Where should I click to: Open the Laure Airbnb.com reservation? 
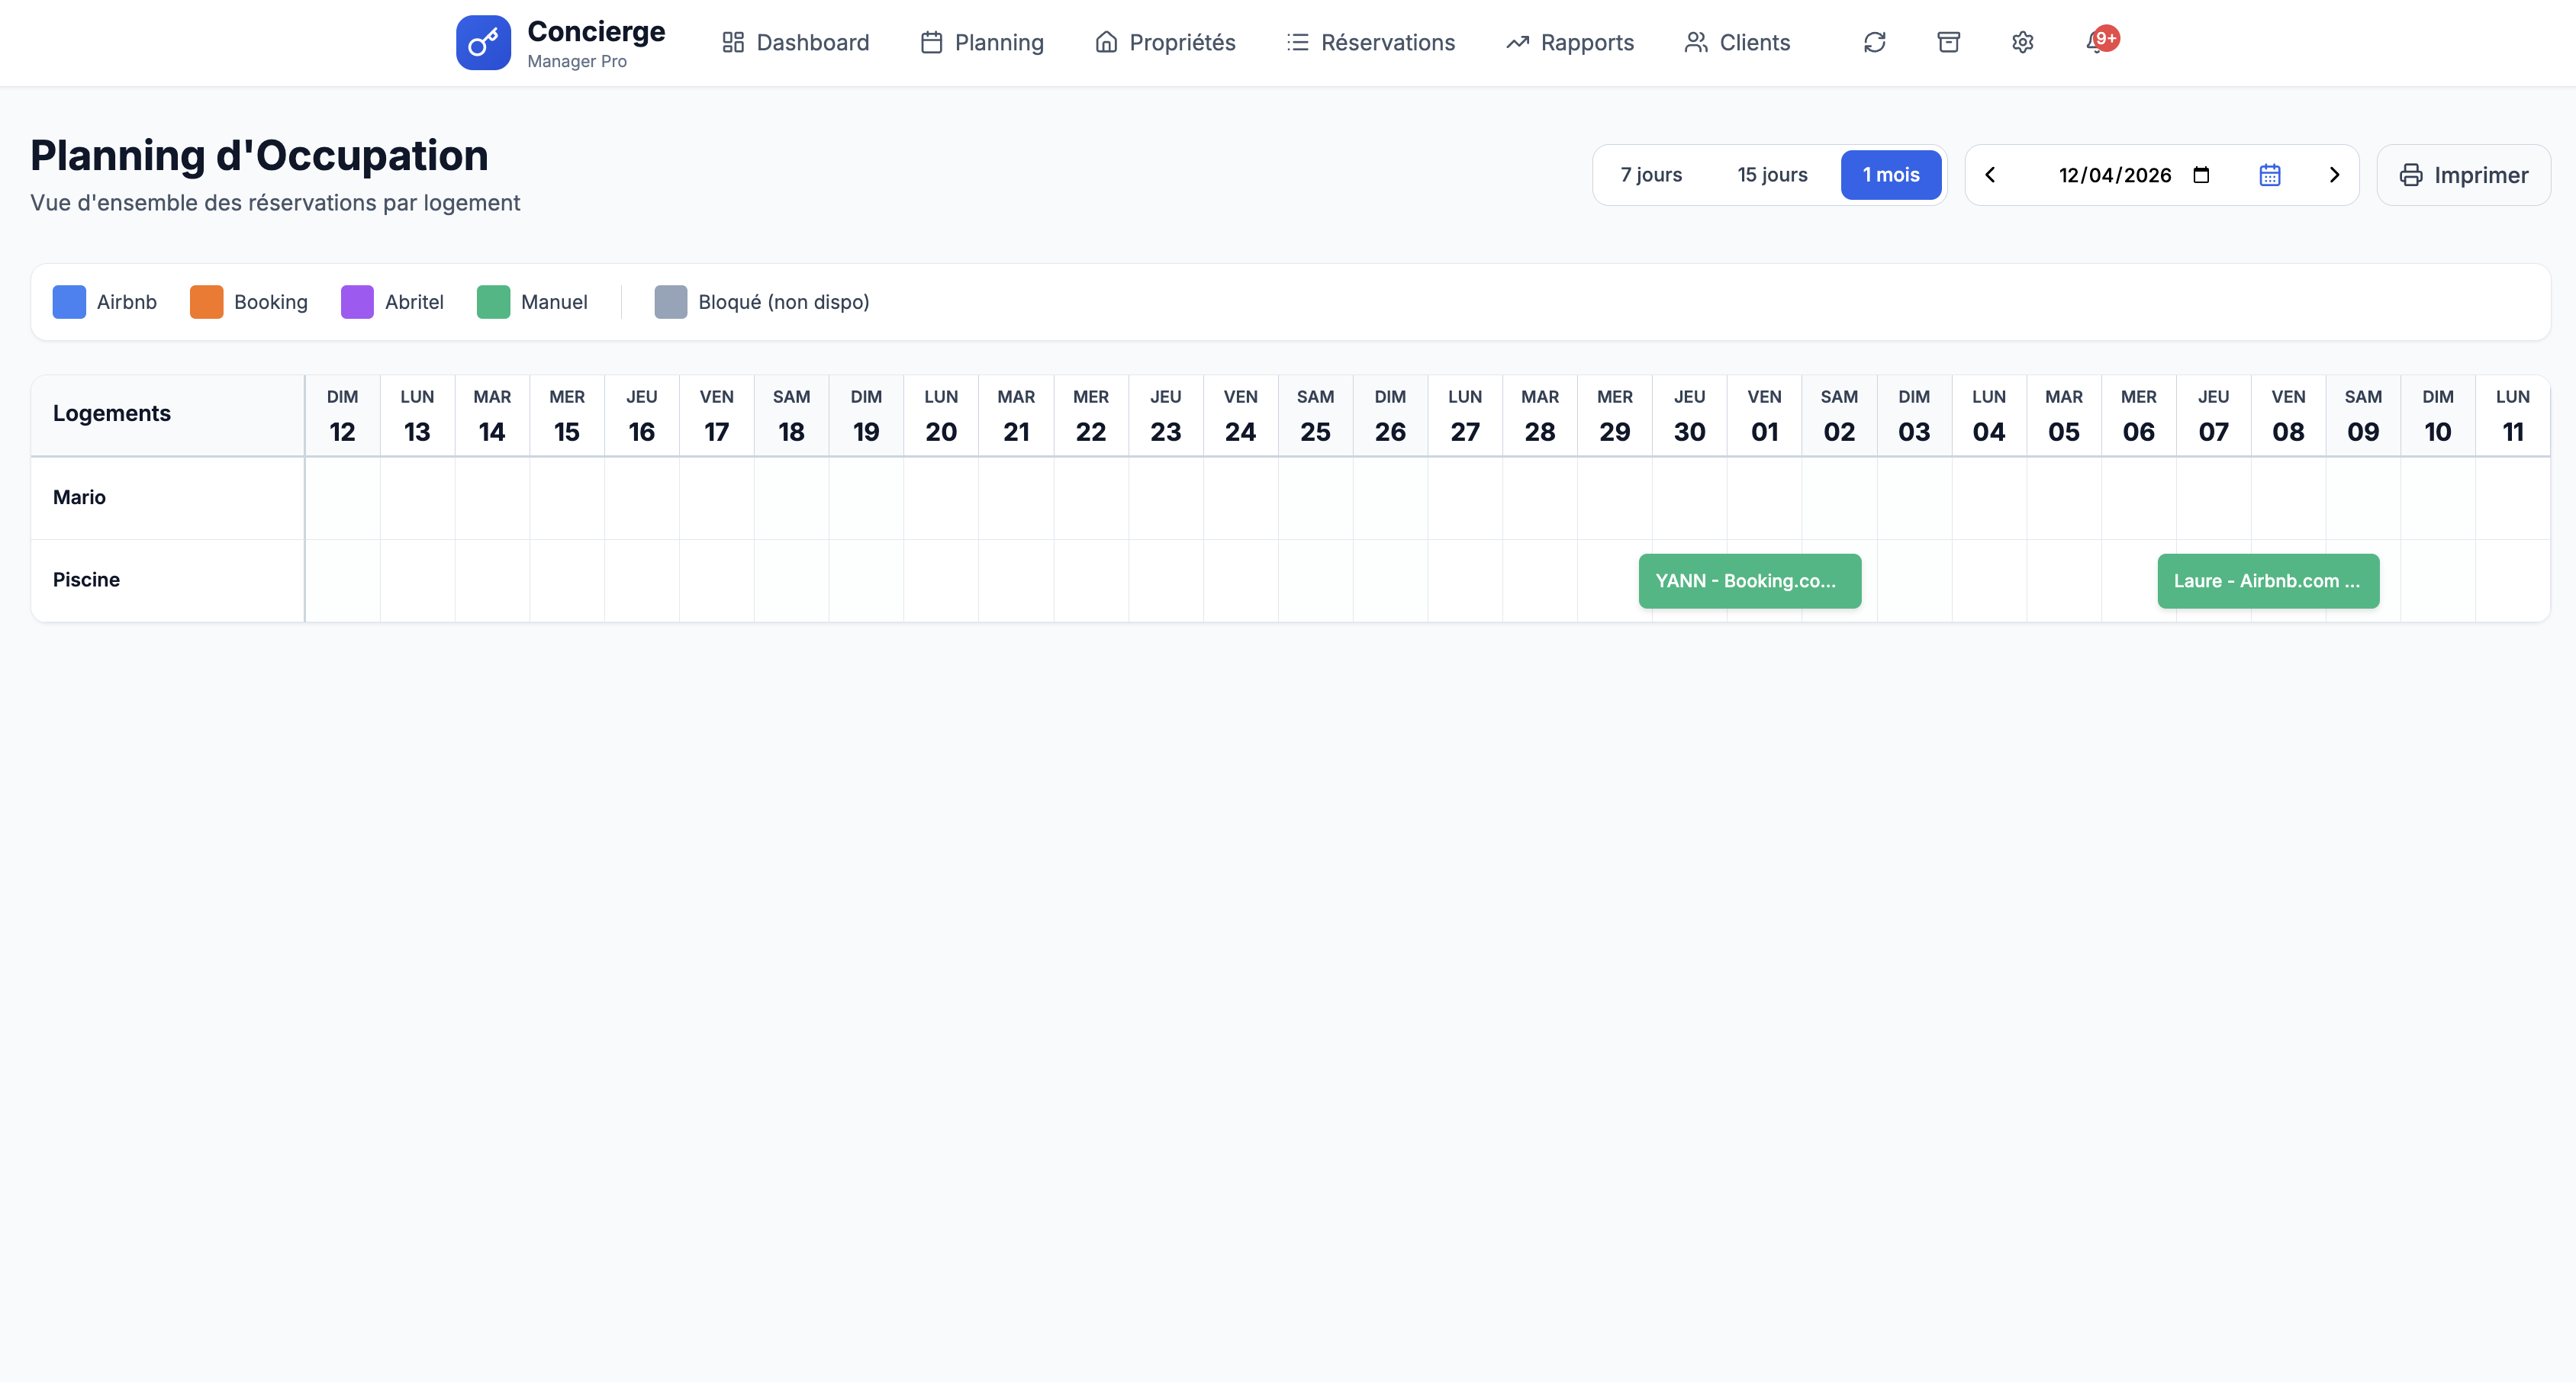(2267, 580)
